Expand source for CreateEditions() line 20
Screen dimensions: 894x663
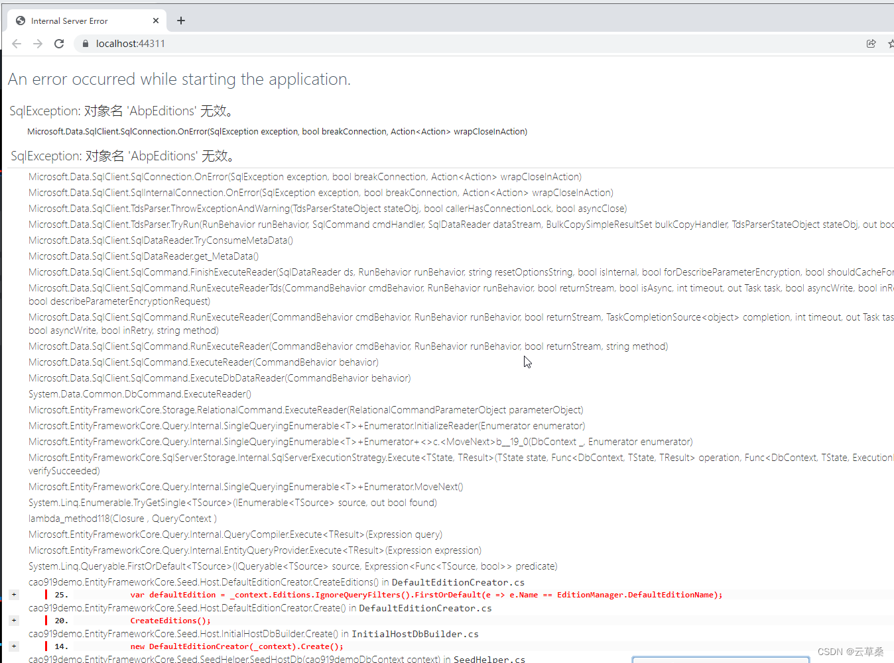pos(14,621)
